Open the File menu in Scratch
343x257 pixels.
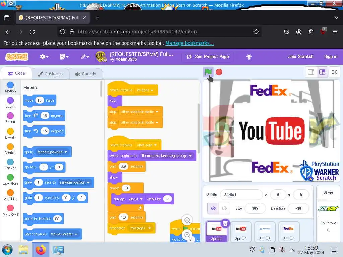point(64,57)
